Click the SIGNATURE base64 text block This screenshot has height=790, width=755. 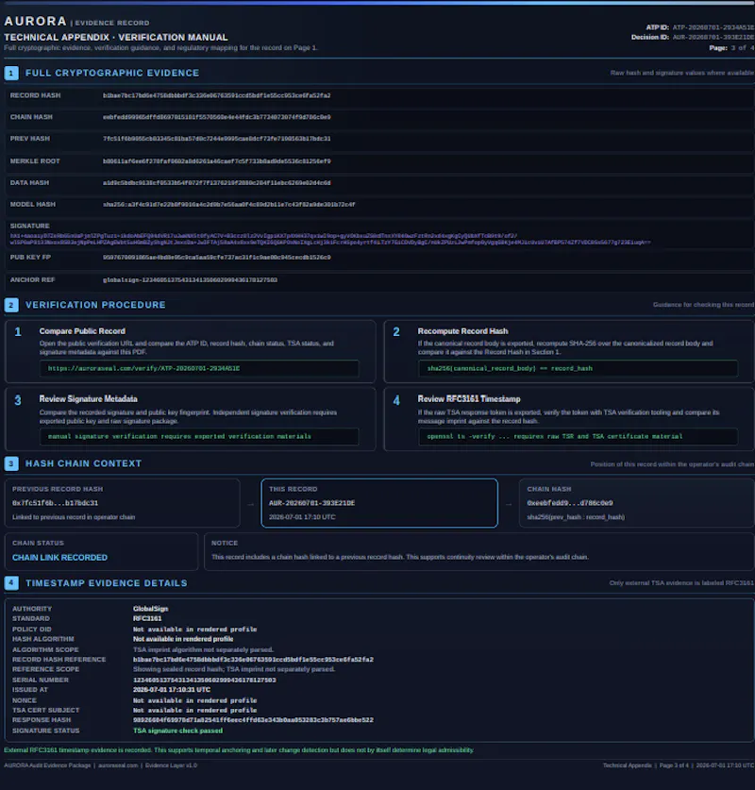[330, 239]
